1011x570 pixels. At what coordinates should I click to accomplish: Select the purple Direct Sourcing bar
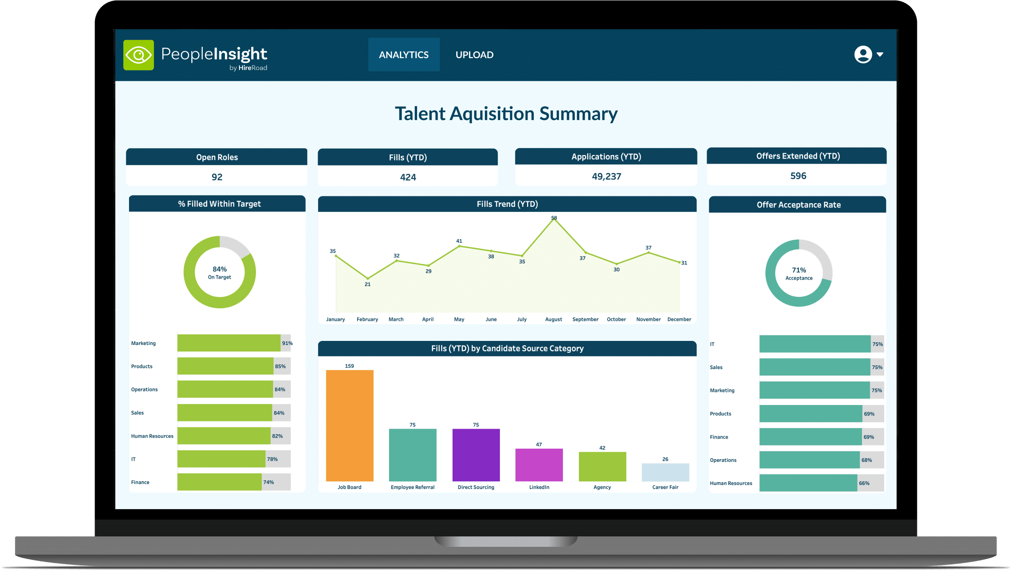pyautogui.click(x=476, y=455)
